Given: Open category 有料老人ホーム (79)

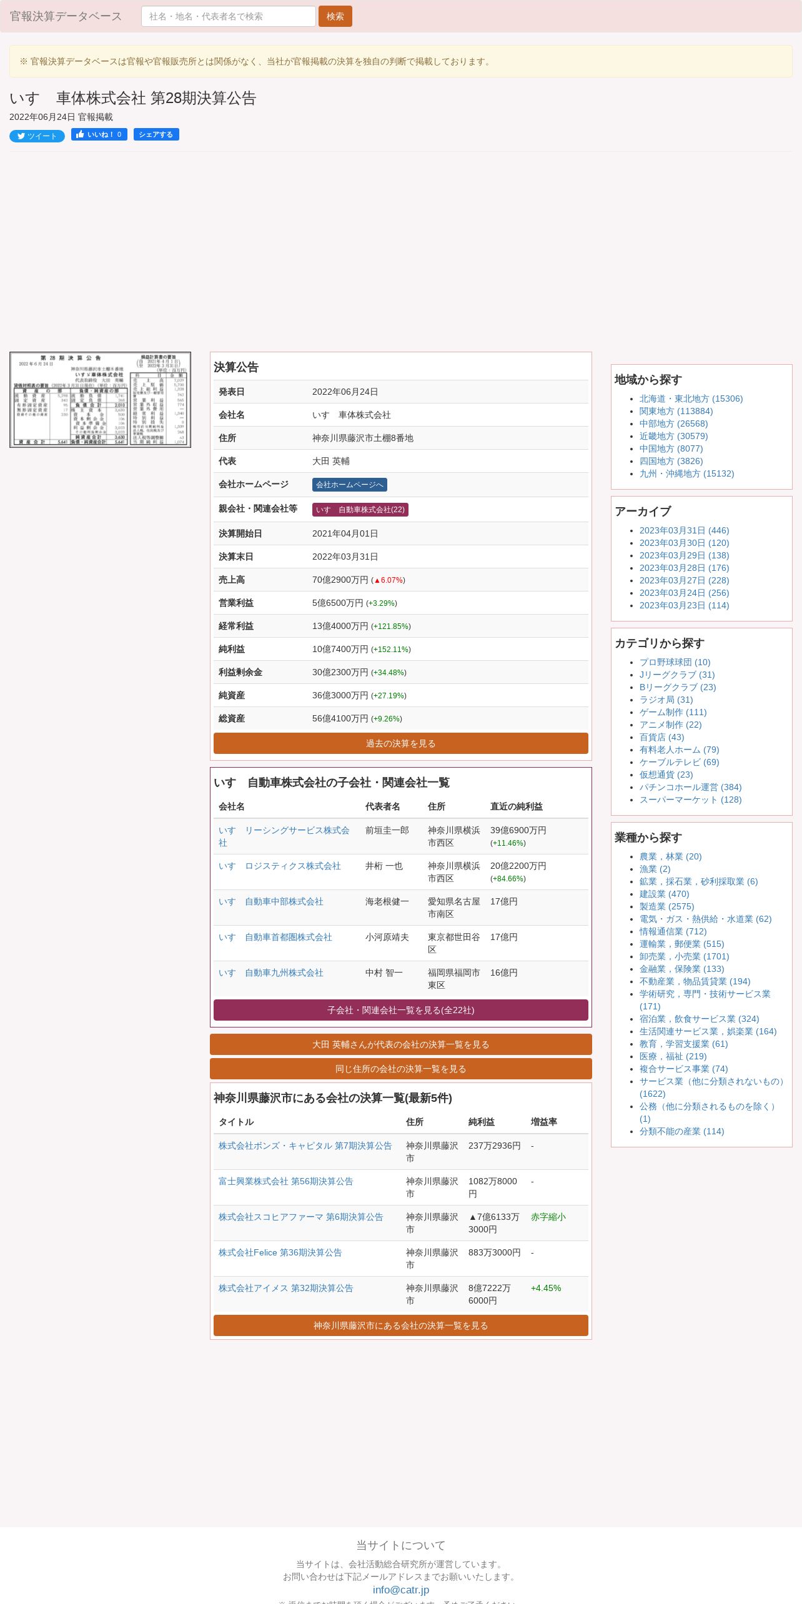Looking at the screenshot, I should point(679,750).
